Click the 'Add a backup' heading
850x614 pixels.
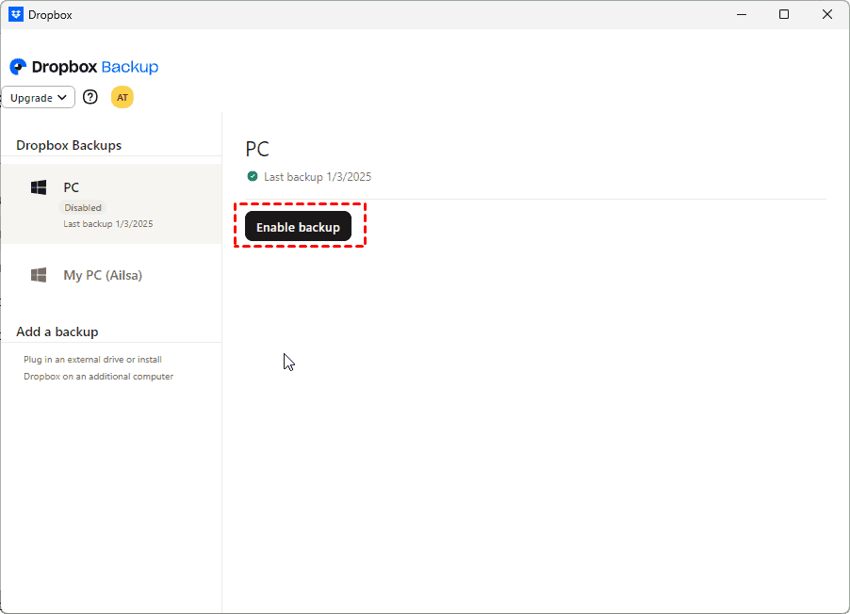click(x=57, y=331)
